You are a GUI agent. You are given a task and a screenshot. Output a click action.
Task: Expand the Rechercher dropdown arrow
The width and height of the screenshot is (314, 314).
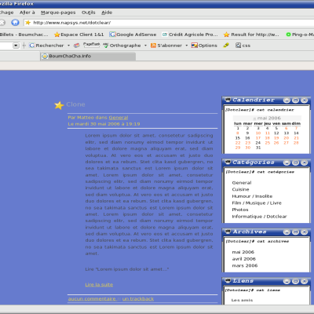(68, 46)
